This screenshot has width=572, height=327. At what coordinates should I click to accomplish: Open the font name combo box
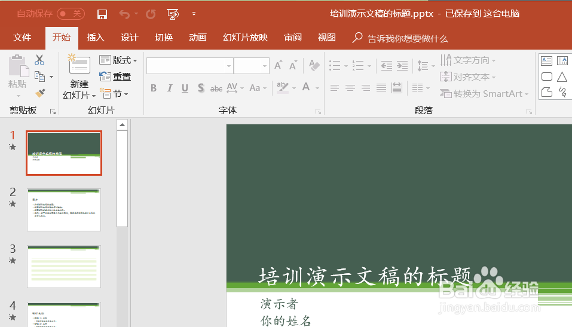pos(189,66)
